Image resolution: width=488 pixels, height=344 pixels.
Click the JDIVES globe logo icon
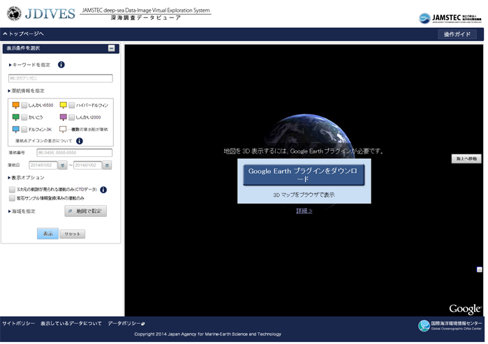(14, 13)
